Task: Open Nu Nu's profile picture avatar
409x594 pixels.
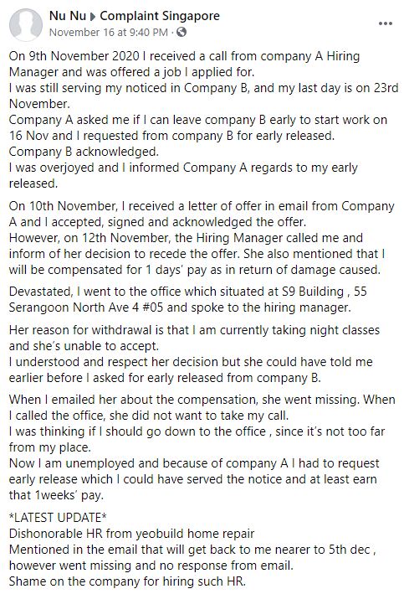Action: pyautogui.click(x=26, y=24)
